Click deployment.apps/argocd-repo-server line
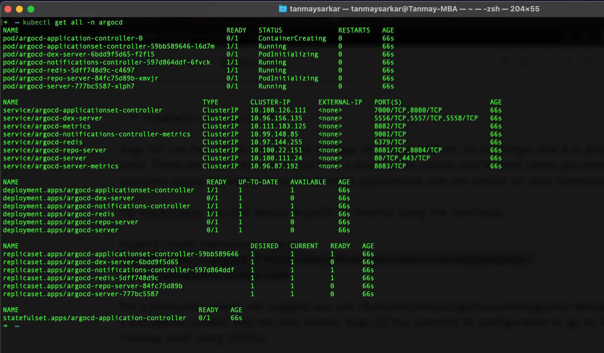 (x=70, y=222)
